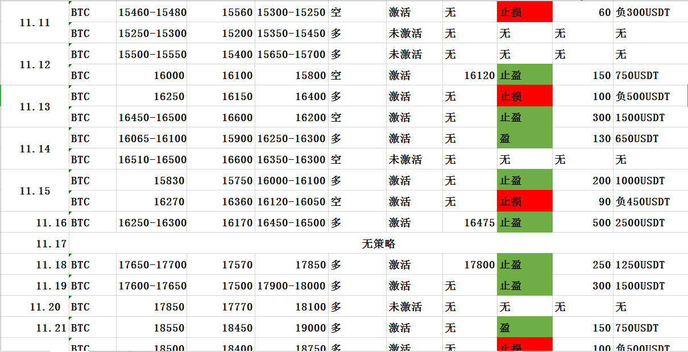Click the 1000USDT profit cell
The image size is (688, 352).
click(x=650, y=180)
